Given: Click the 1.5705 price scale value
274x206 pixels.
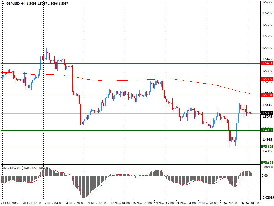Looking at the screenshot, I should click(x=267, y=13).
